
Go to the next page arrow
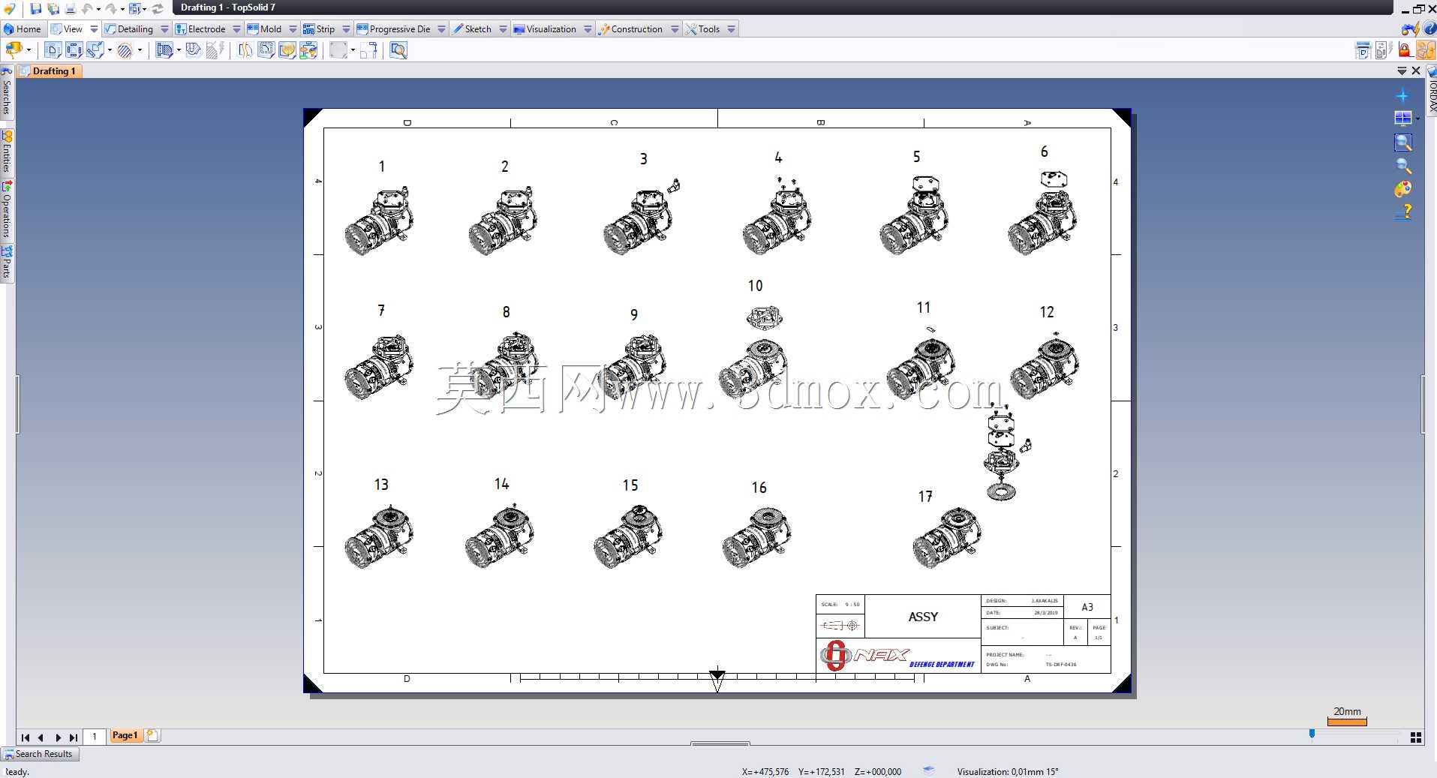point(58,737)
